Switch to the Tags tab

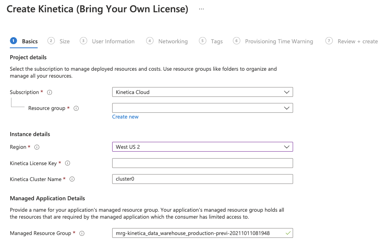coord(217,42)
